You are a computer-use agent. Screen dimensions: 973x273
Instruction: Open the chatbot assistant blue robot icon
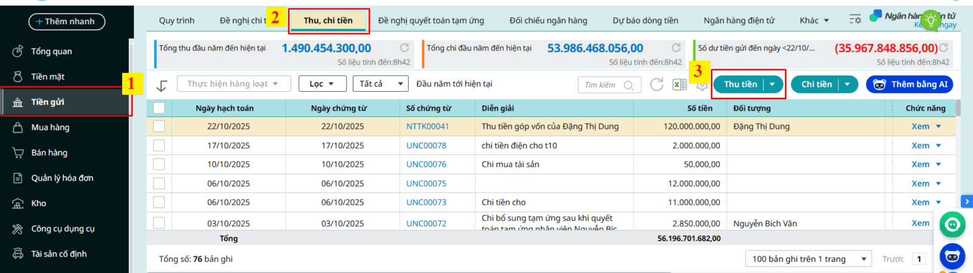tap(952, 257)
